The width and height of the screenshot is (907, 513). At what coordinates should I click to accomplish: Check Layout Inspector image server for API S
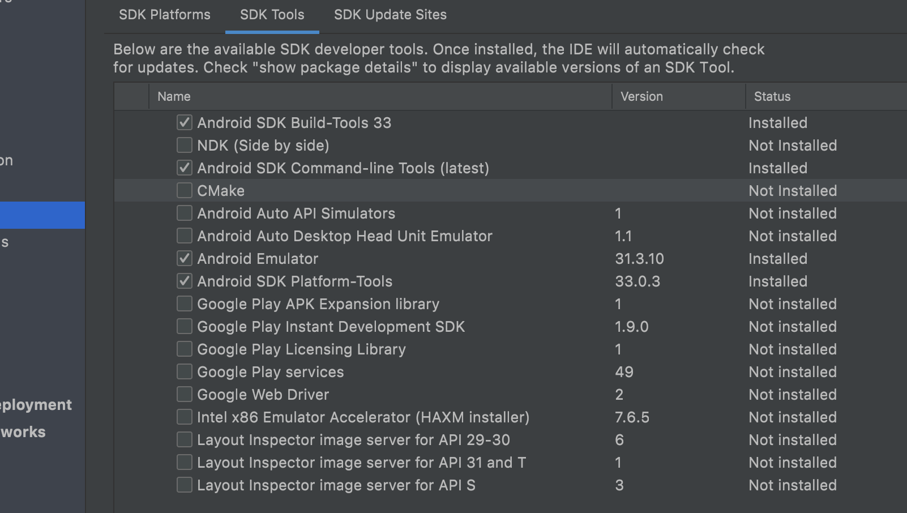184,485
